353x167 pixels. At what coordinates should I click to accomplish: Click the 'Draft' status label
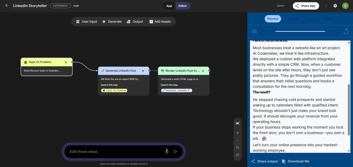[76, 6]
